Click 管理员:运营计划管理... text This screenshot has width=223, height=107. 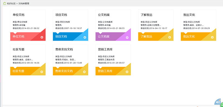151,25
